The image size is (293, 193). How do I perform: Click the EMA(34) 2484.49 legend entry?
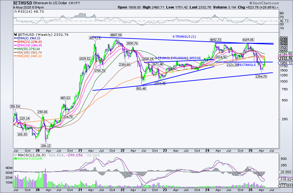click(x=28, y=45)
